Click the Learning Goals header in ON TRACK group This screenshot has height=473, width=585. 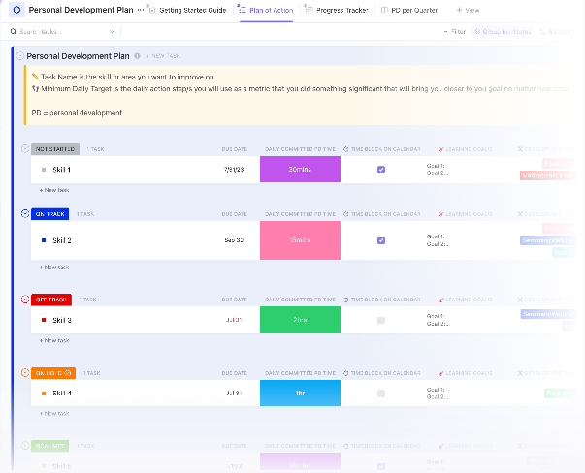(466, 214)
